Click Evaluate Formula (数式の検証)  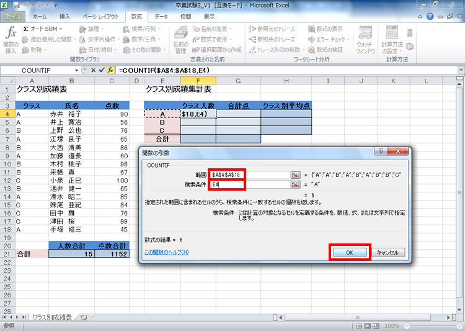pos(325,50)
